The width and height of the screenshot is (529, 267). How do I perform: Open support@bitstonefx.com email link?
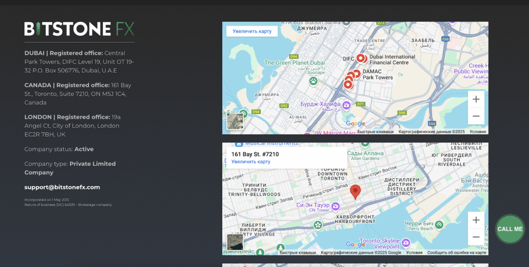[x=62, y=187]
